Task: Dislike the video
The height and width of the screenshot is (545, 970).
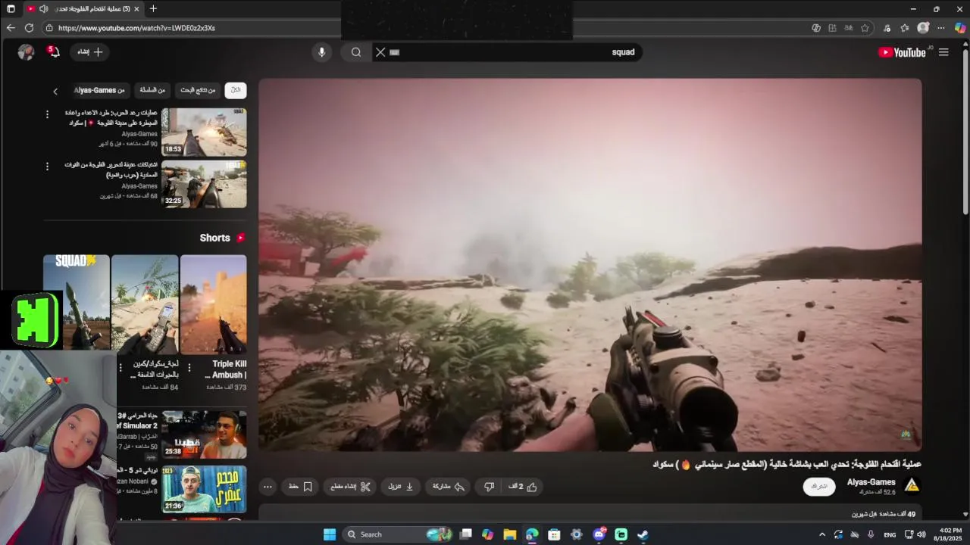Action: coord(490,487)
